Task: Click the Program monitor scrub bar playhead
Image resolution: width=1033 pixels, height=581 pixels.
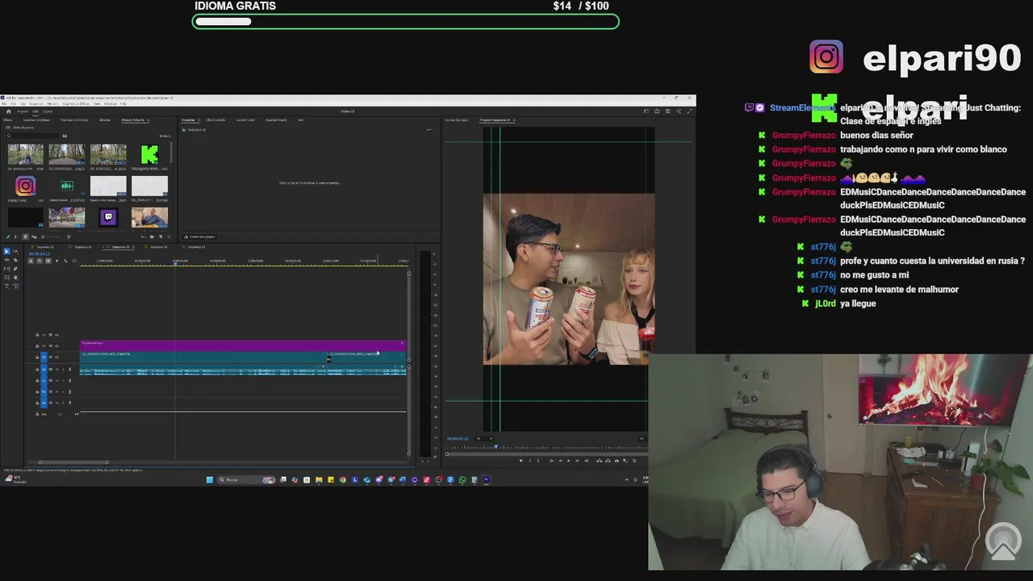Action: pos(496,447)
